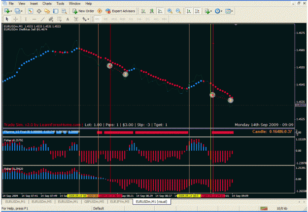The height and width of the screenshot is (212, 308).
Task: Open the Indicators list icon
Action: [x=207, y=11]
